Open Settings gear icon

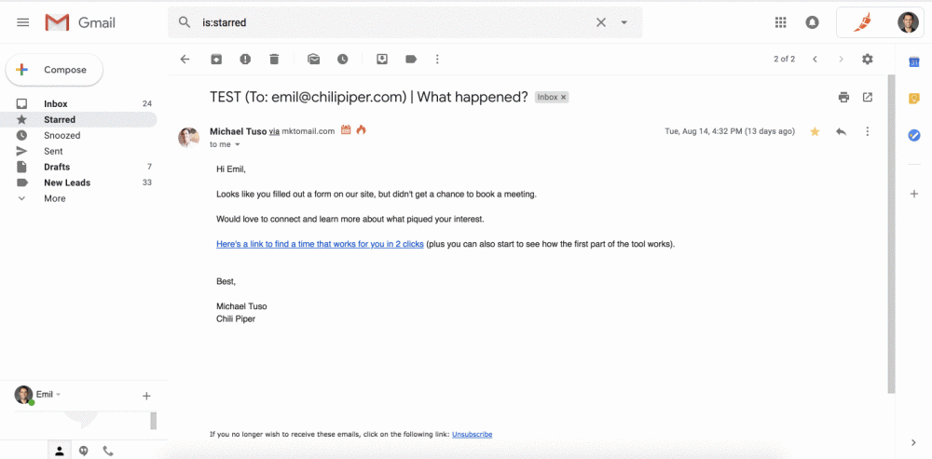pyautogui.click(x=868, y=59)
